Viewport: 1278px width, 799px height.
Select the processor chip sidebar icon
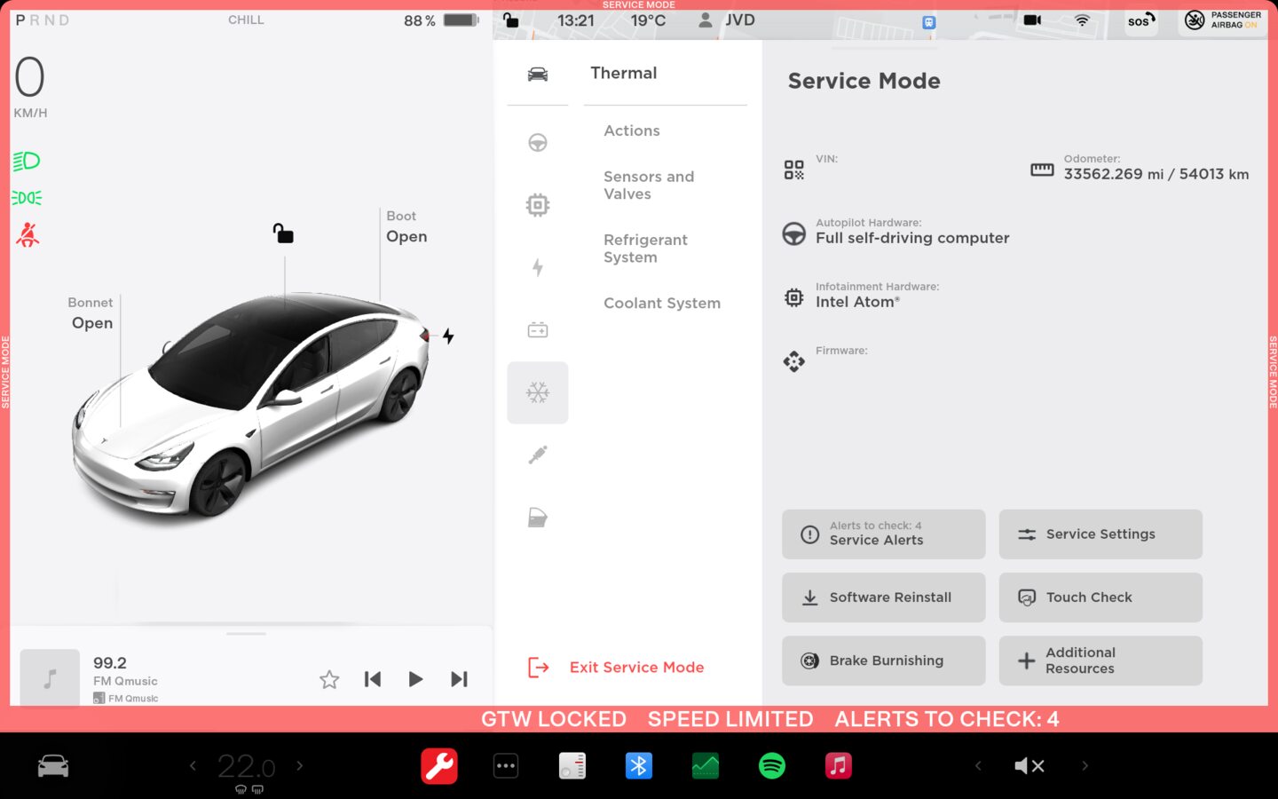click(538, 205)
